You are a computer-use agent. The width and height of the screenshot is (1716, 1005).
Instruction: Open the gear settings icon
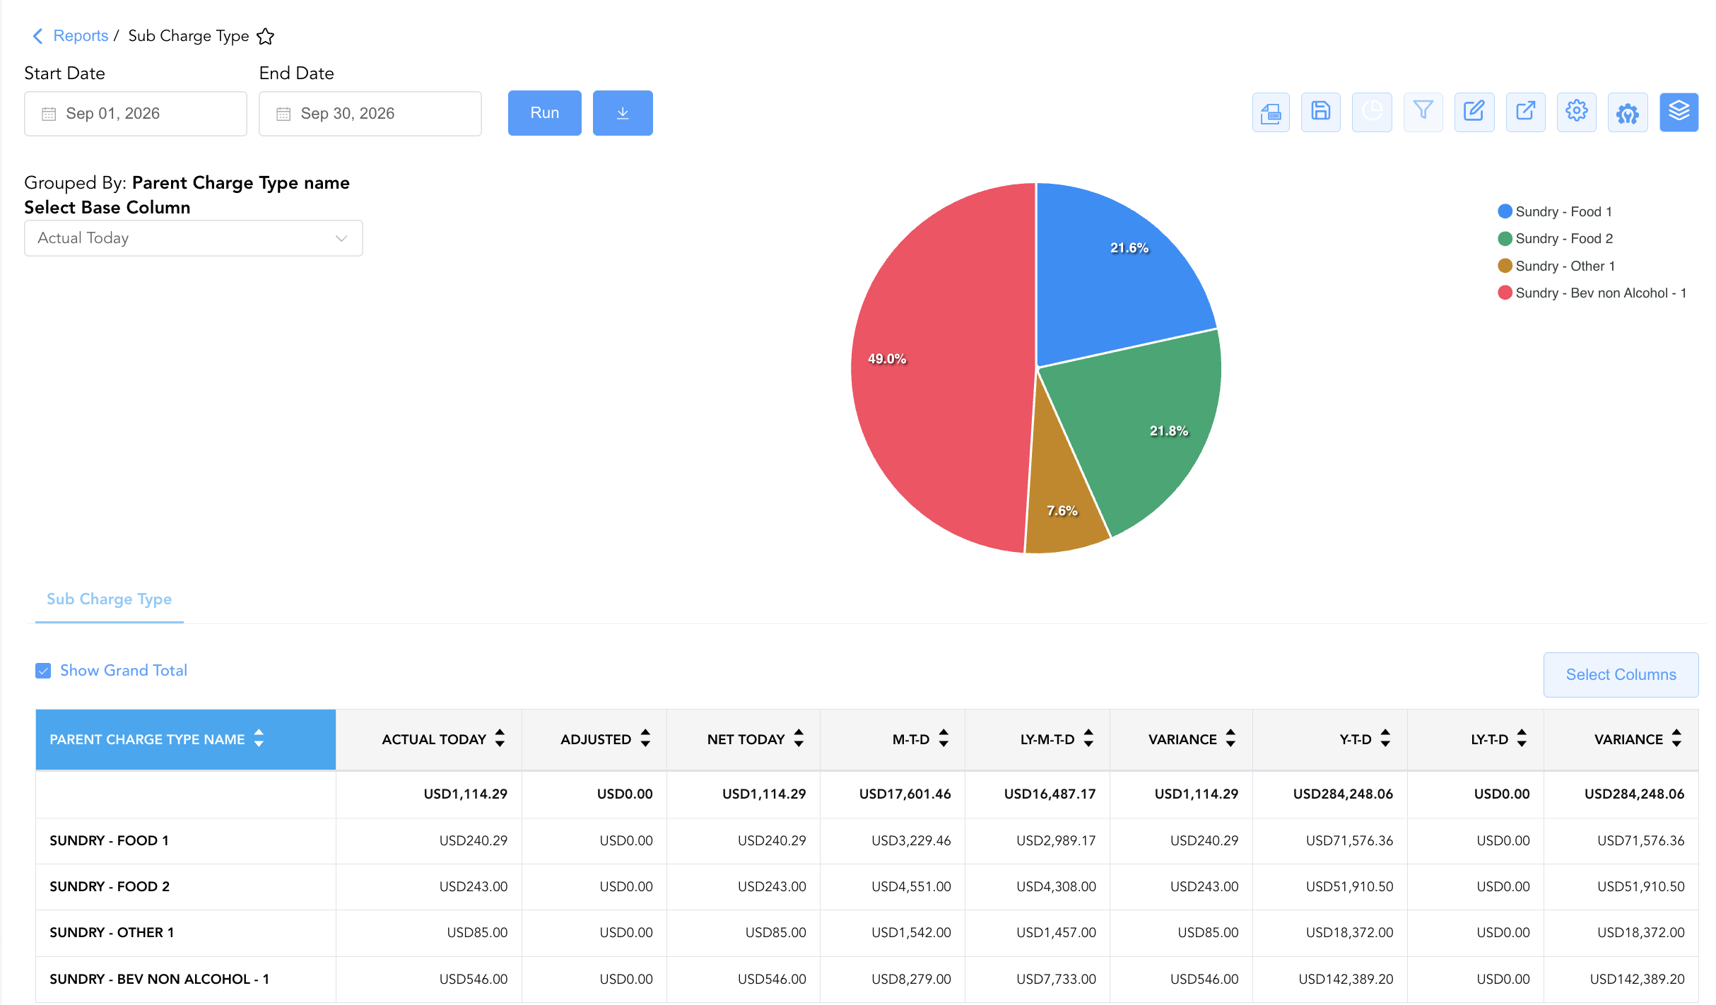(1577, 112)
